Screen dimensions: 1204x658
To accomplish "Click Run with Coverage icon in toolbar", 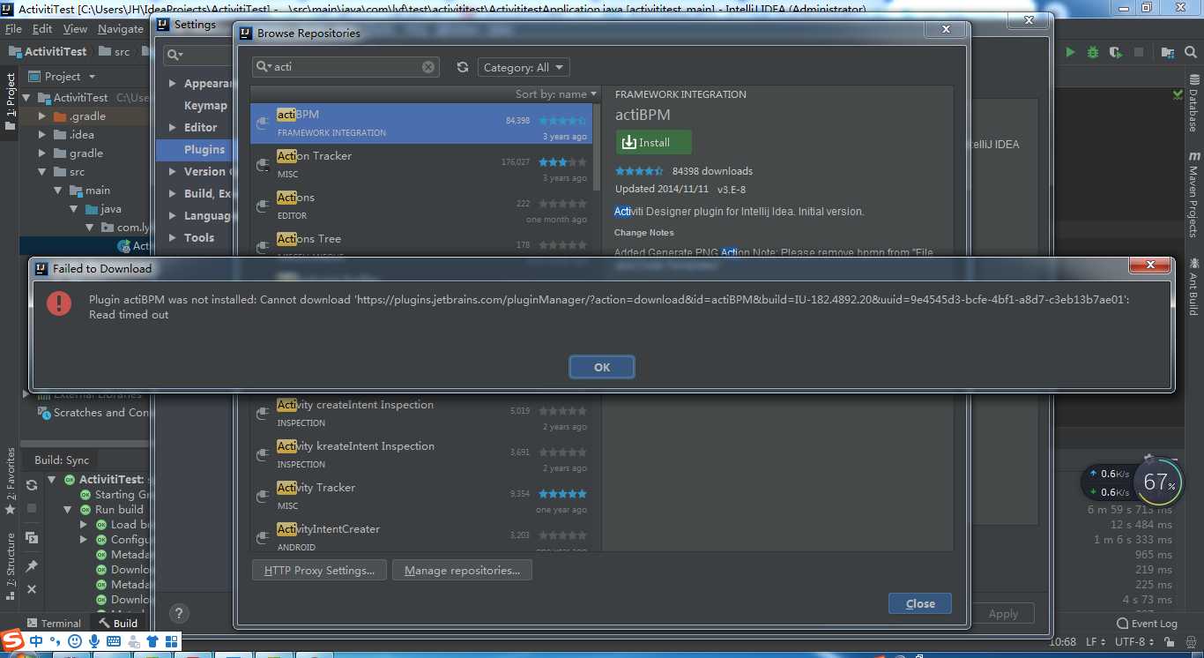I will click(x=1116, y=52).
